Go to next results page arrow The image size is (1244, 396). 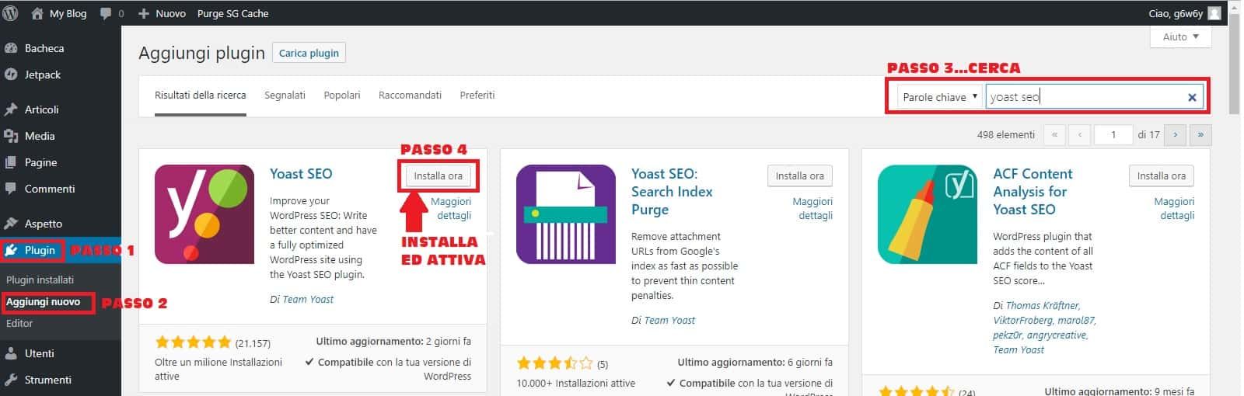pos(1175,134)
